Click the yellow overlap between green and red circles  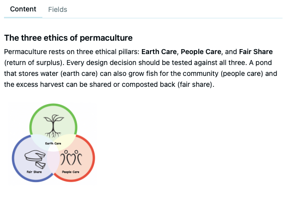click(x=65, y=141)
